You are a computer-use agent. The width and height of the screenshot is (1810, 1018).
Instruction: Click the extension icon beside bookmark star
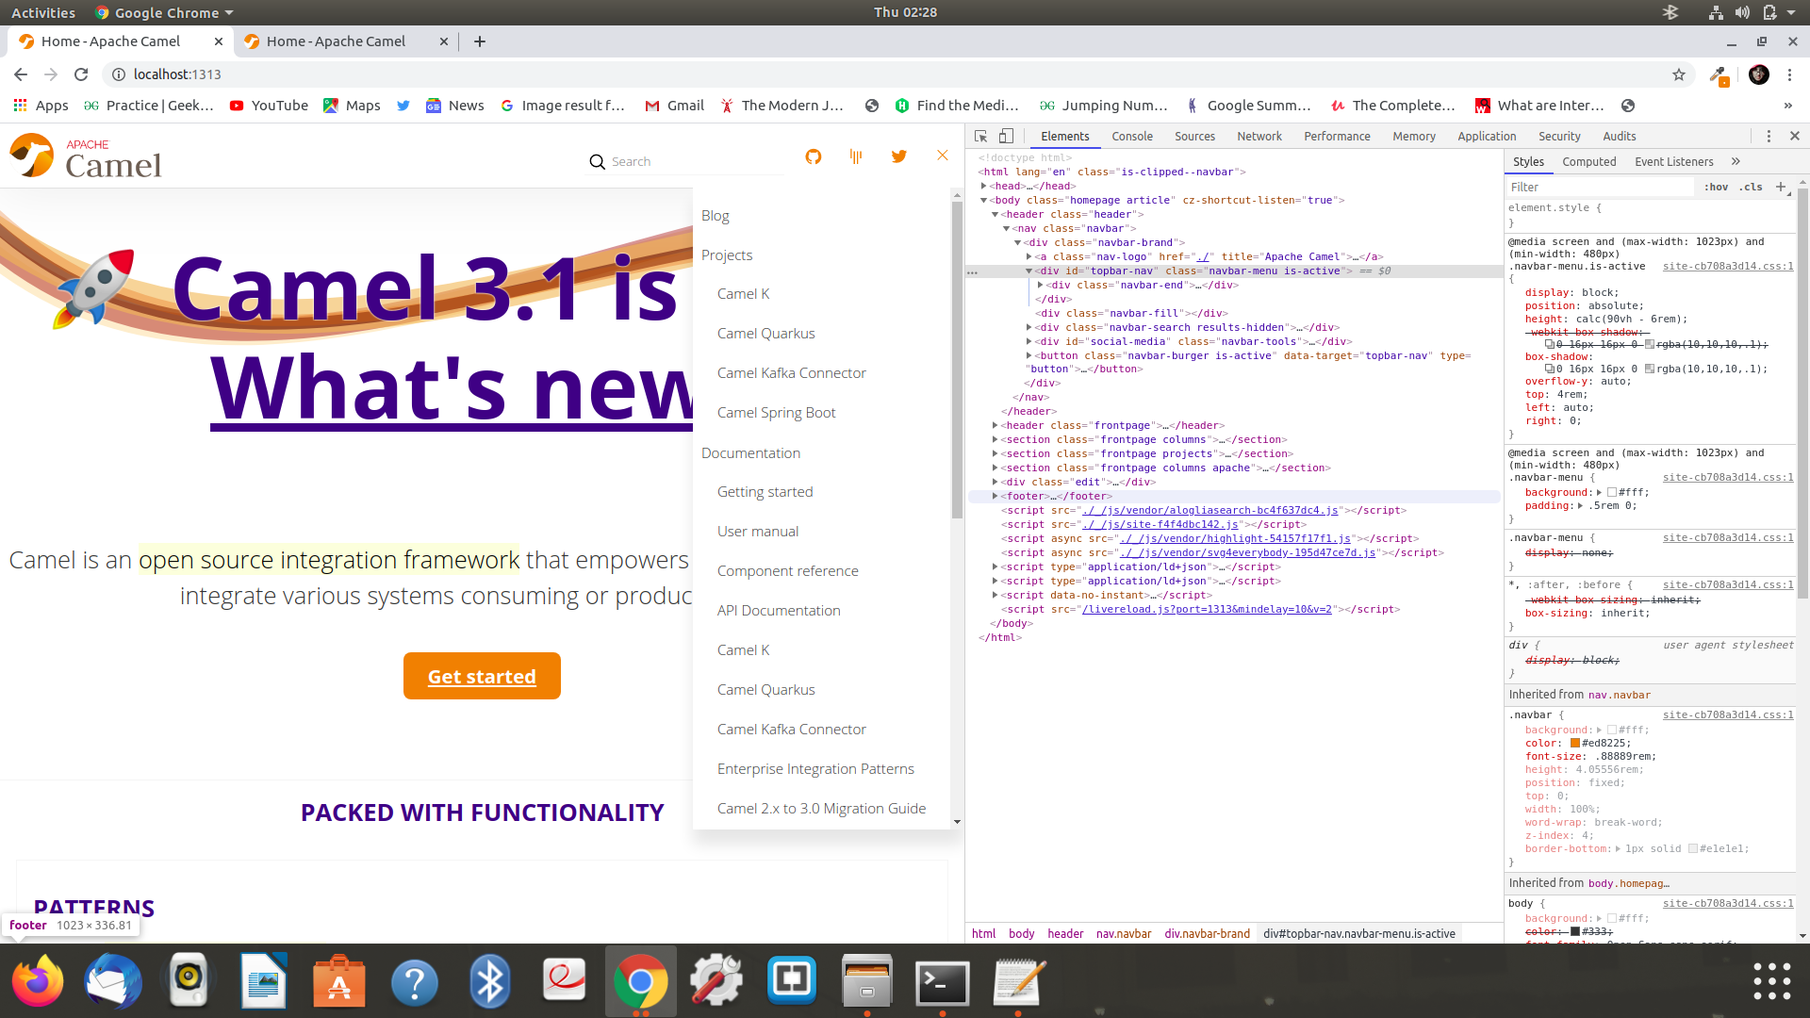pos(1719,75)
